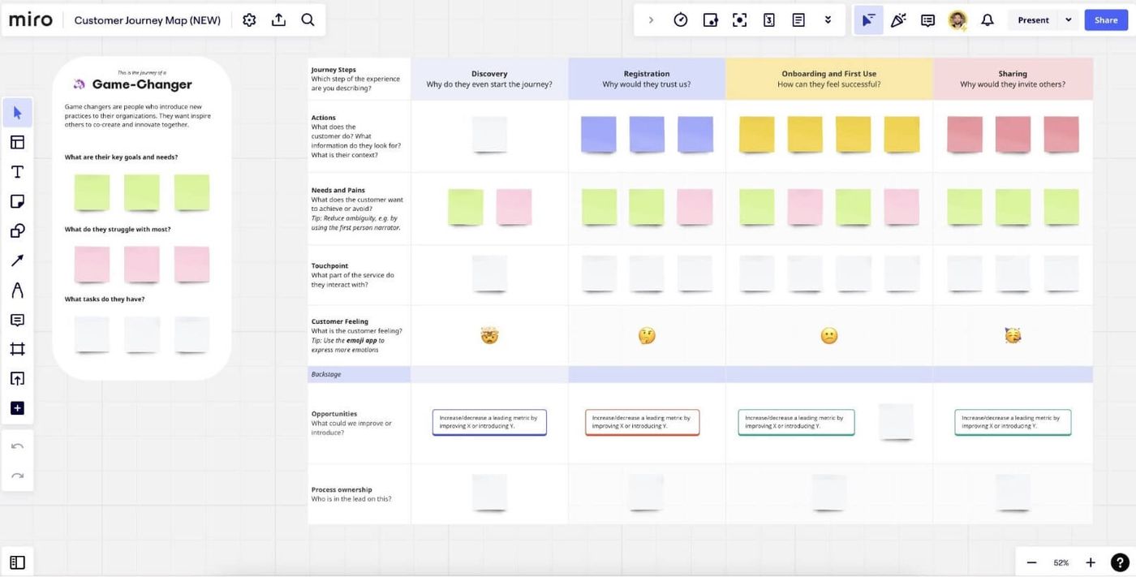
Task: Click the export board upload icon
Action: click(x=278, y=19)
